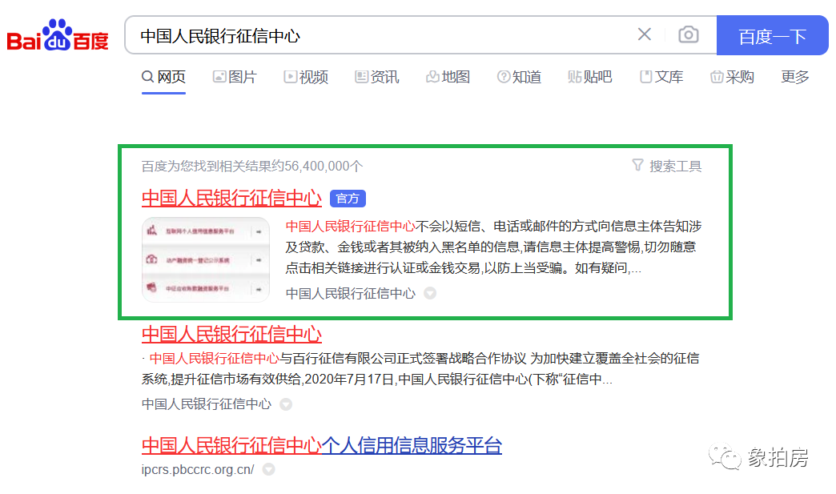Go to the 知道 tab

[519, 78]
